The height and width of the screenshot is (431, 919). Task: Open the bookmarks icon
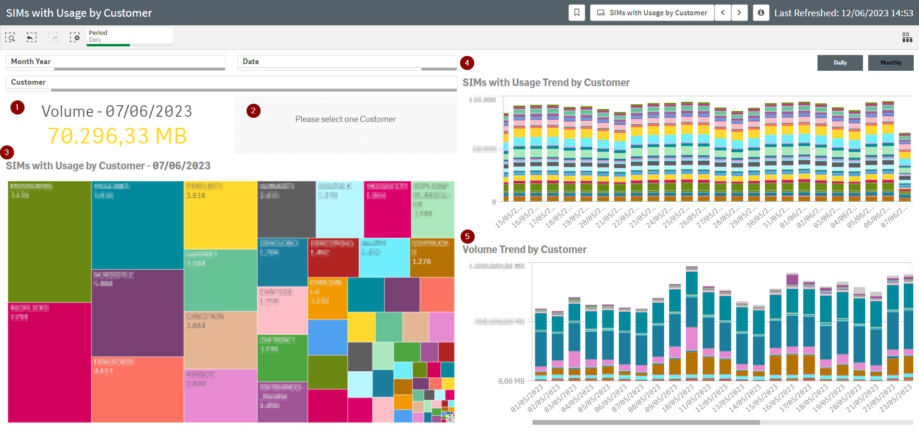(577, 13)
